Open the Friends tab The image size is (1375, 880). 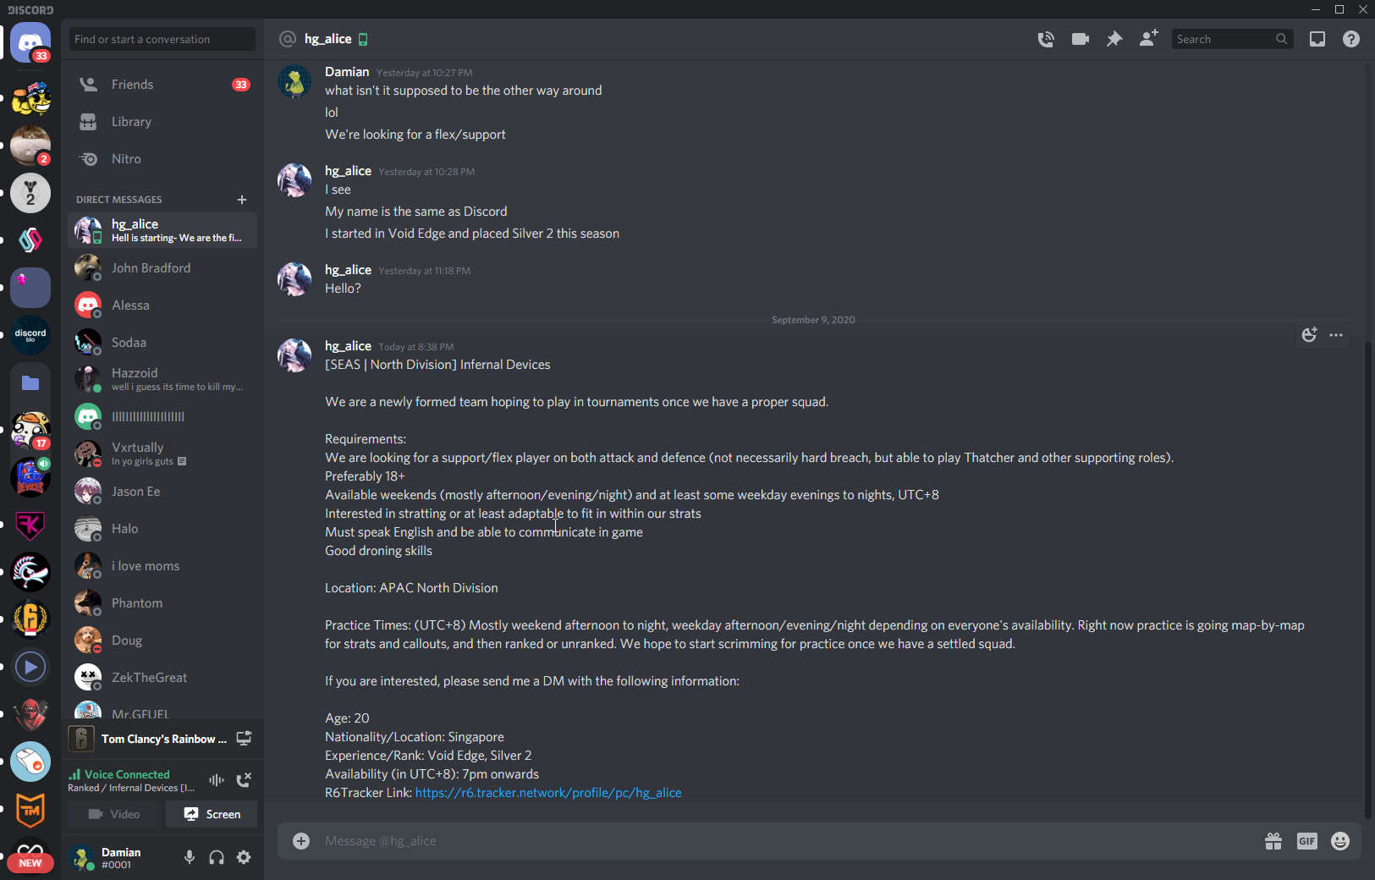point(133,85)
